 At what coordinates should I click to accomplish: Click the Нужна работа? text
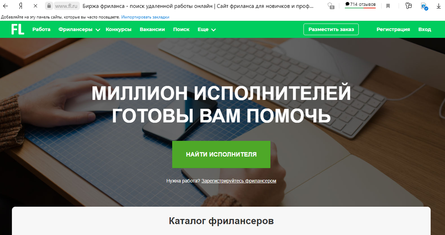point(183,181)
